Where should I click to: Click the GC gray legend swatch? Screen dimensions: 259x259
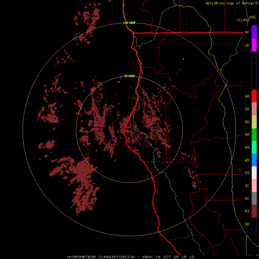tap(254, 198)
